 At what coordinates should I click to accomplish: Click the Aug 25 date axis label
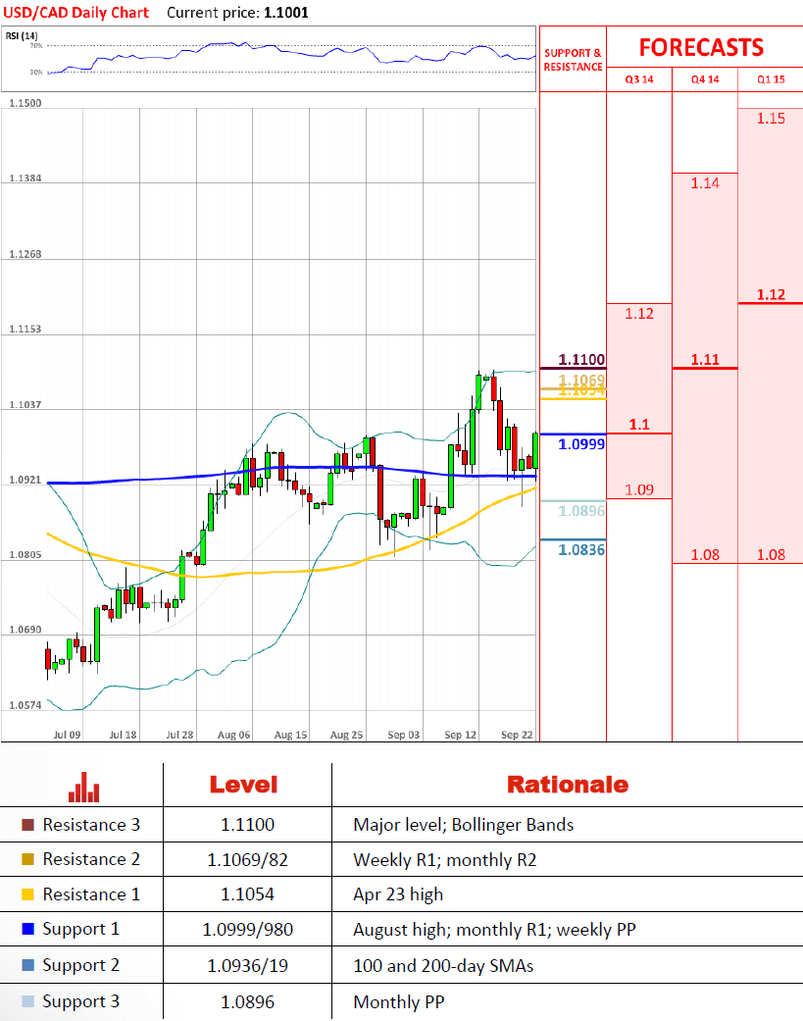coord(346,735)
